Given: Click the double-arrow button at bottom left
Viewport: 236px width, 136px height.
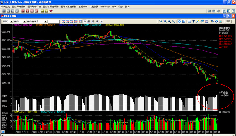Looking at the screenshot, I should point(3,132).
